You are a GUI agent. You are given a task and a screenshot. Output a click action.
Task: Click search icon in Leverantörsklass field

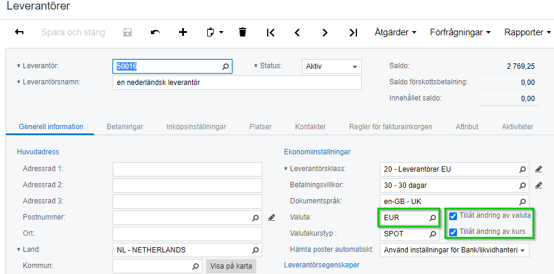click(x=522, y=169)
